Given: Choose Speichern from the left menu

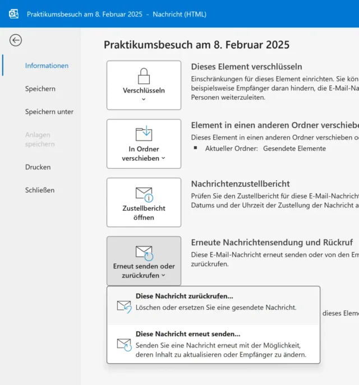Looking at the screenshot, I should click(x=40, y=89).
